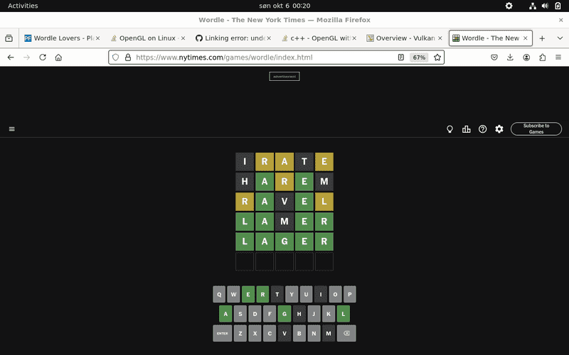
Task: Click the Subscribe to Games button
Action: click(536, 129)
